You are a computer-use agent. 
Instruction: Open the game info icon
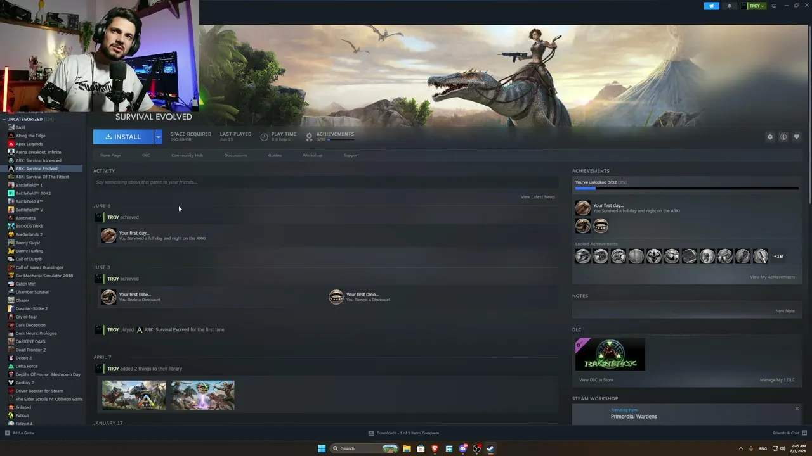(783, 137)
